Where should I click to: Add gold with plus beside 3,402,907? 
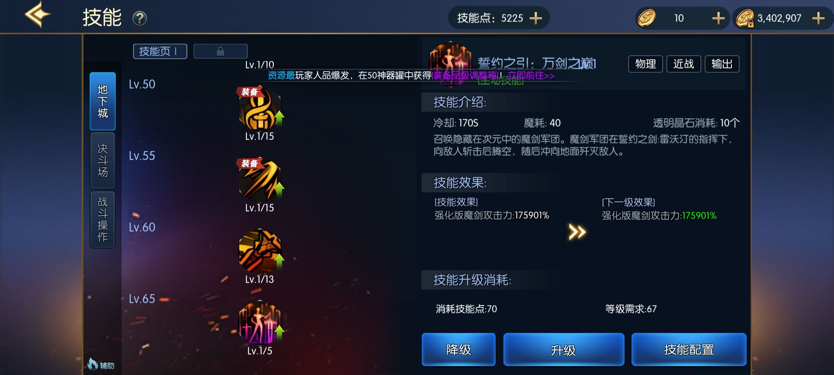[818, 18]
